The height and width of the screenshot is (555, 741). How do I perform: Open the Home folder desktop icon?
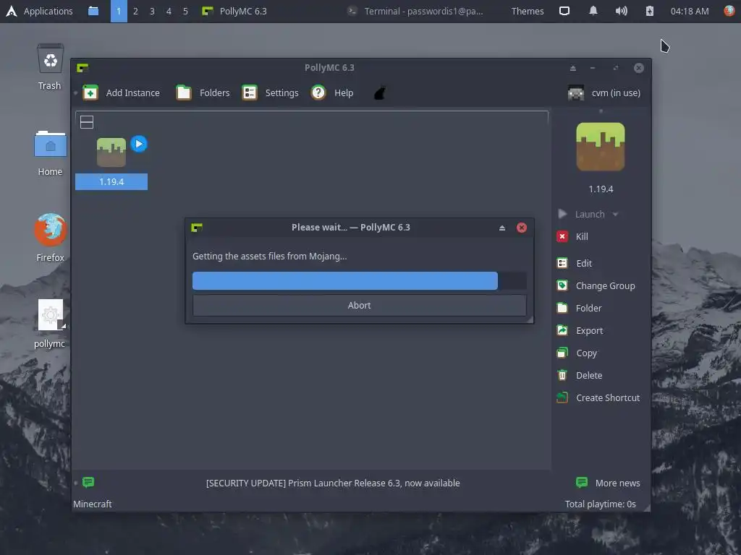coord(50,152)
